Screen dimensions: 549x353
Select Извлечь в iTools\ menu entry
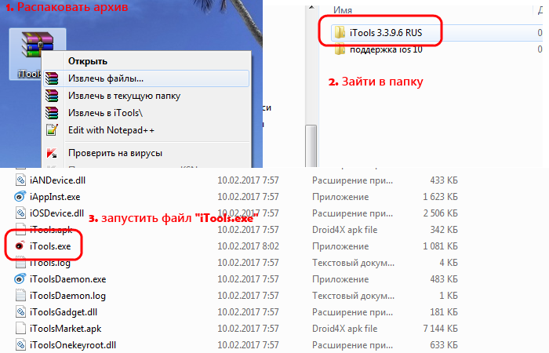tap(109, 113)
